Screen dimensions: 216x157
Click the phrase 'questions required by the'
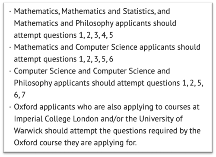[x=157, y=131]
